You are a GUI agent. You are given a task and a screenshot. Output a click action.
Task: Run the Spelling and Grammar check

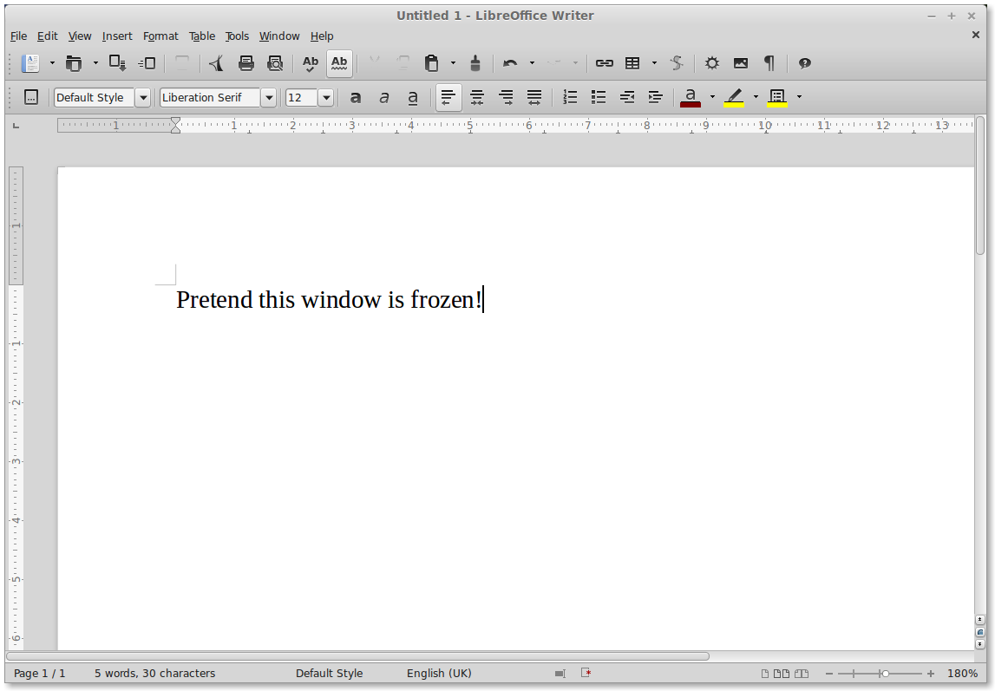[x=310, y=63]
